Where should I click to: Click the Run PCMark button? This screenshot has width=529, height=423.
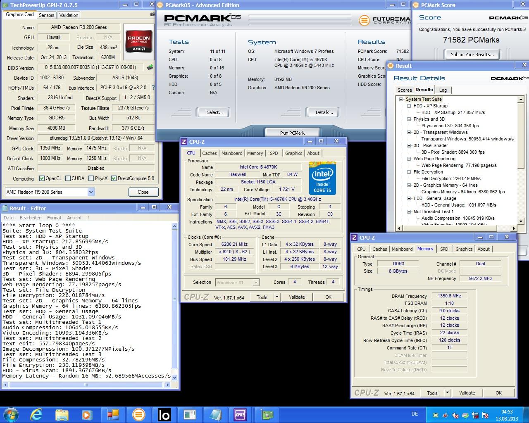click(x=292, y=132)
